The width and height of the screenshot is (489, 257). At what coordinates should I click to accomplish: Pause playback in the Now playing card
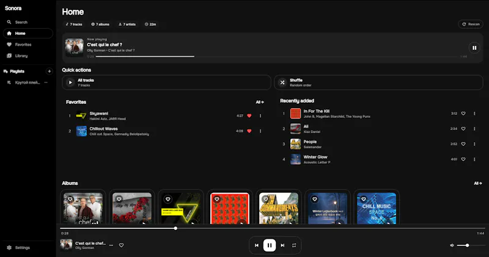pos(474,48)
